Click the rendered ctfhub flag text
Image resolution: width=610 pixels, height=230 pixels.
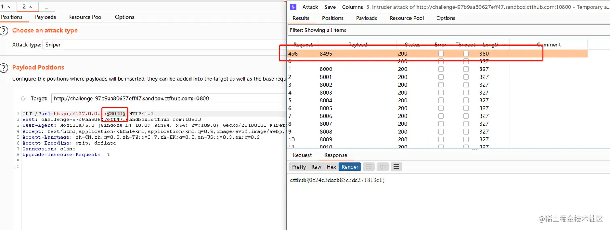click(x=338, y=180)
